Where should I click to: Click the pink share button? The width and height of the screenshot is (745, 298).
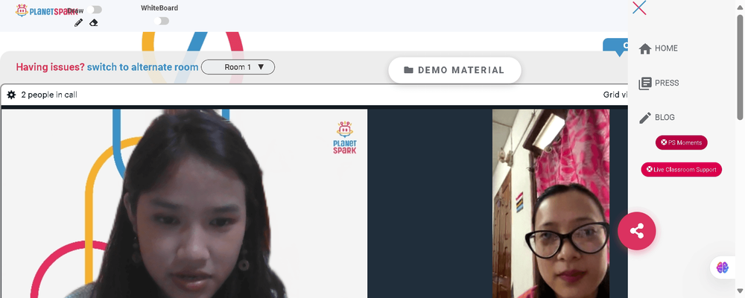tap(637, 231)
